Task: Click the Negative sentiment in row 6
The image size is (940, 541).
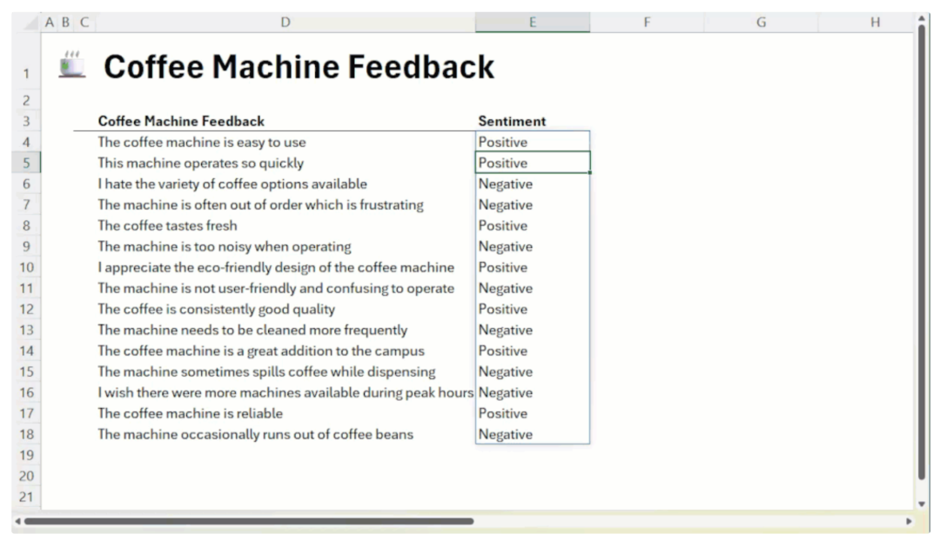Action: (x=533, y=184)
